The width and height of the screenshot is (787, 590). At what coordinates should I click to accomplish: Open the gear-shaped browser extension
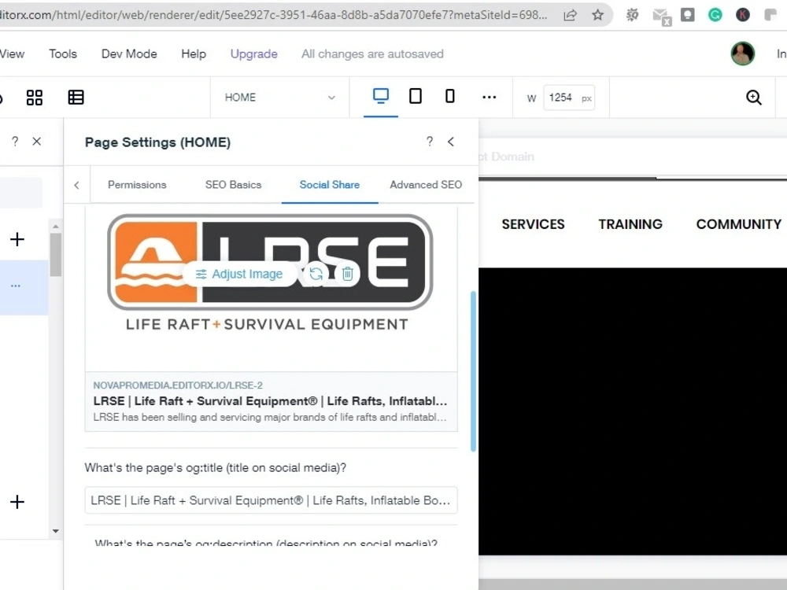click(x=632, y=15)
